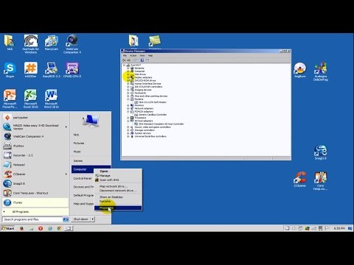The image size is (354, 265).
Task: Open iTunes from Start menu
Action: point(35,202)
